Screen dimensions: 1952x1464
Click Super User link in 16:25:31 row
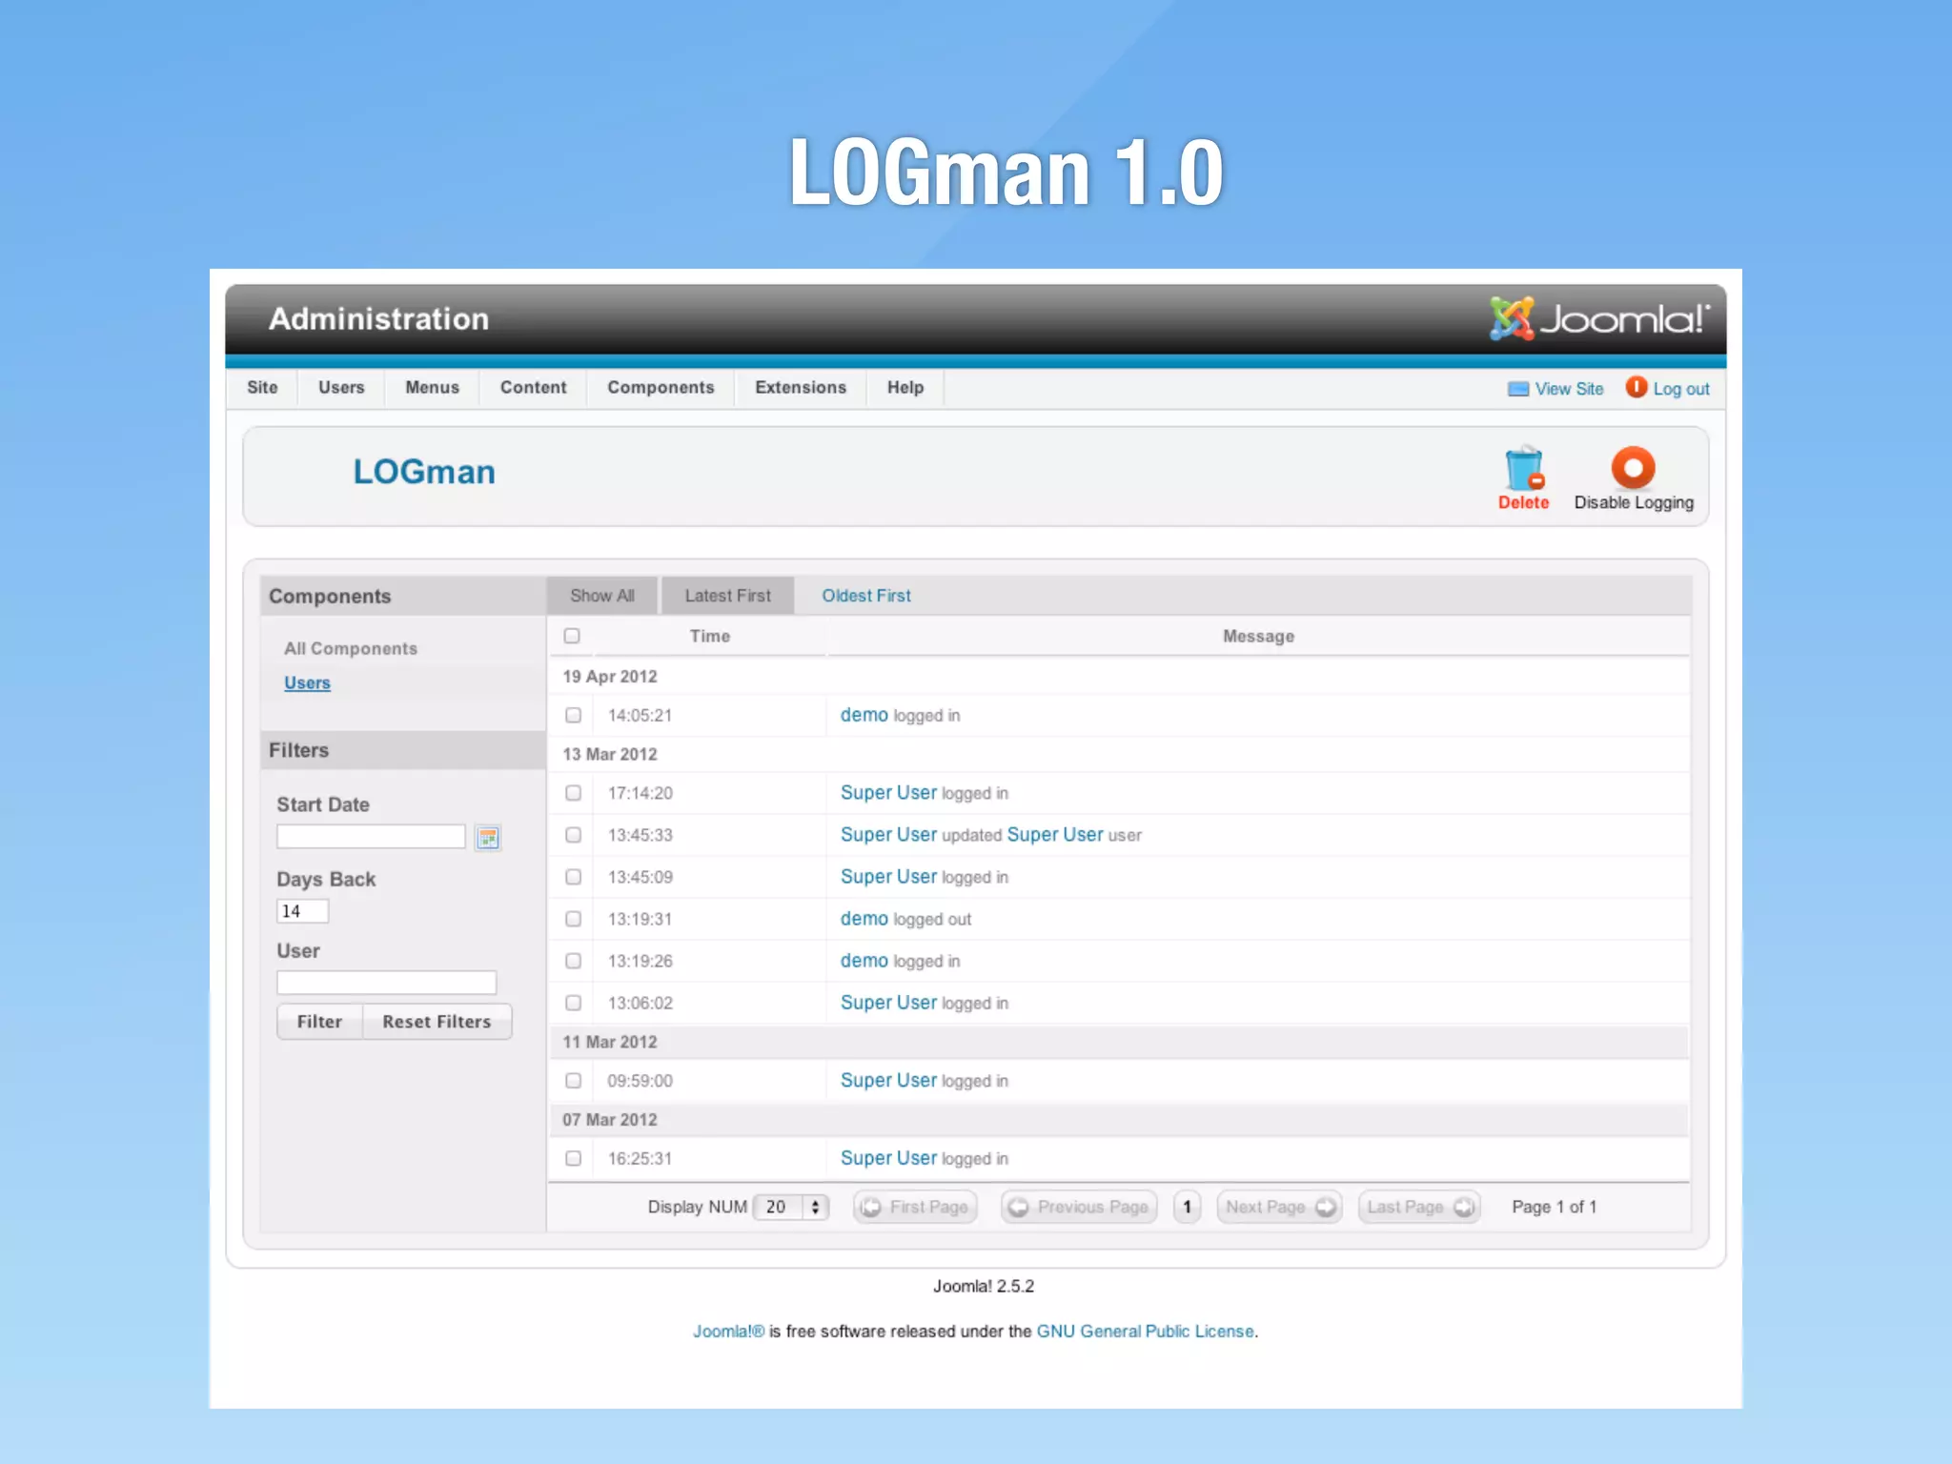tap(888, 1159)
